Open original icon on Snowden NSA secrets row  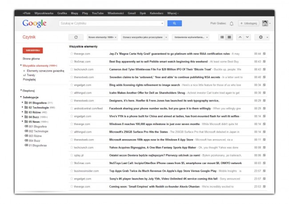click(x=264, y=77)
